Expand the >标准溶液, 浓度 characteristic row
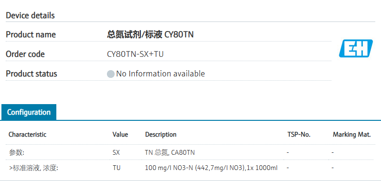This screenshot has width=381, height=181. (x=191, y=168)
